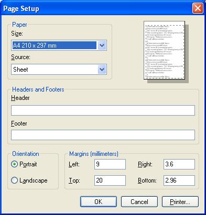Click the page preview thumbnail
206x215 pixels.
pyautogui.click(x=164, y=50)
